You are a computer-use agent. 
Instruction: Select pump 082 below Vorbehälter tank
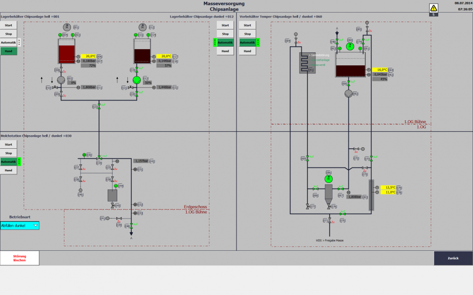[348, 93]
